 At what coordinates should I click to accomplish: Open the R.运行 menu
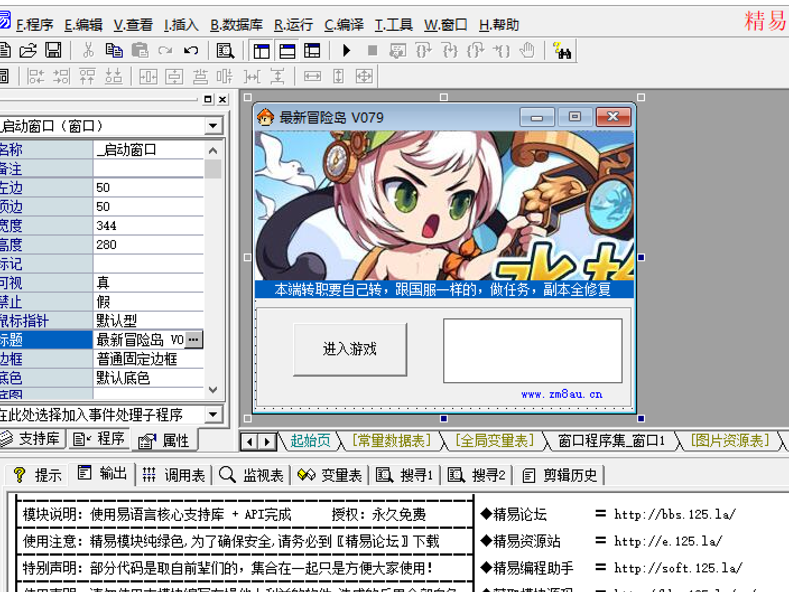click(294, 25)
